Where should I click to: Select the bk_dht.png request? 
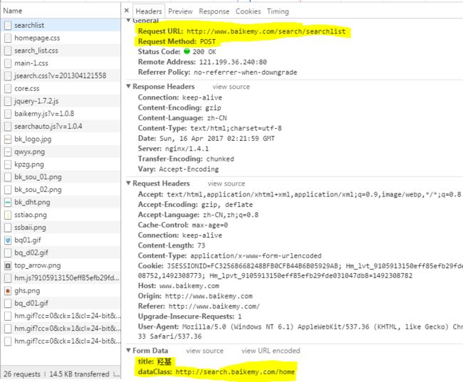pos(61,202)
